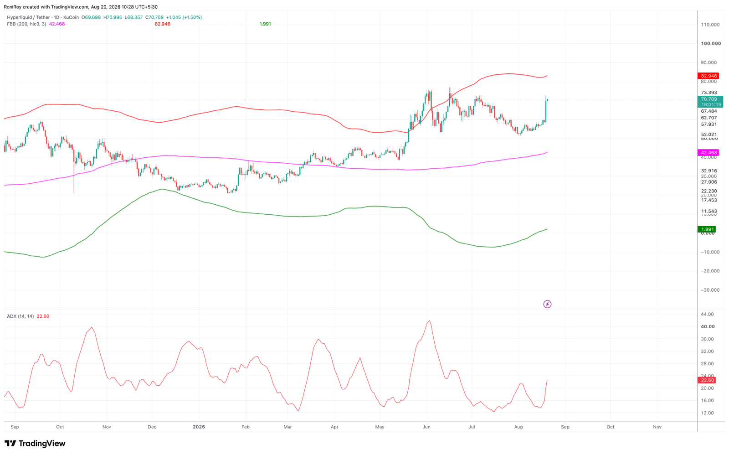The height and width of the screenshot is (455, 729).
Task: Click the Feb label on the time axis
Action: [x=246, y=427]
